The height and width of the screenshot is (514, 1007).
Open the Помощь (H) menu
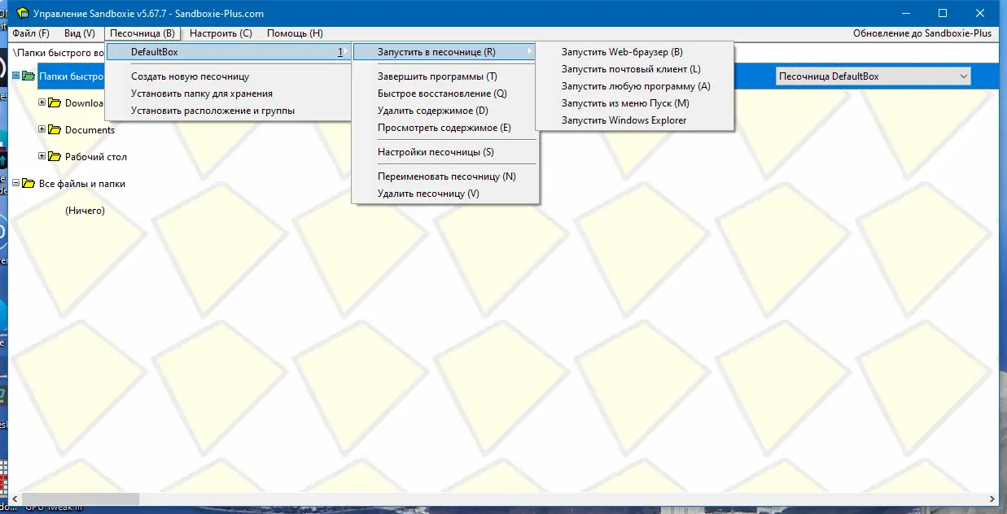pos(295,33)
